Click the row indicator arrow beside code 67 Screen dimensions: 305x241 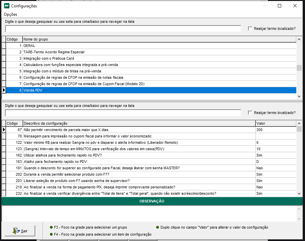point(4,130)
